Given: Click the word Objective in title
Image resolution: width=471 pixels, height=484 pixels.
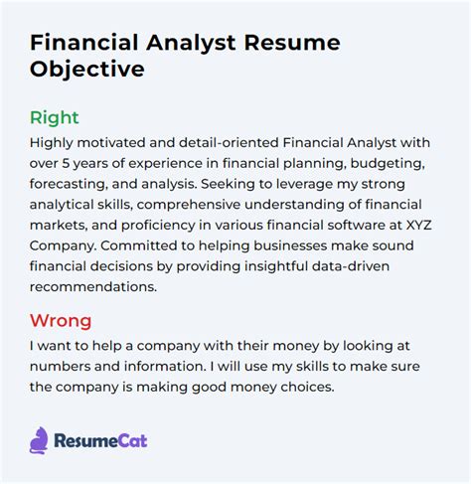Looking at the screenshot, I should tap(87, 69).
